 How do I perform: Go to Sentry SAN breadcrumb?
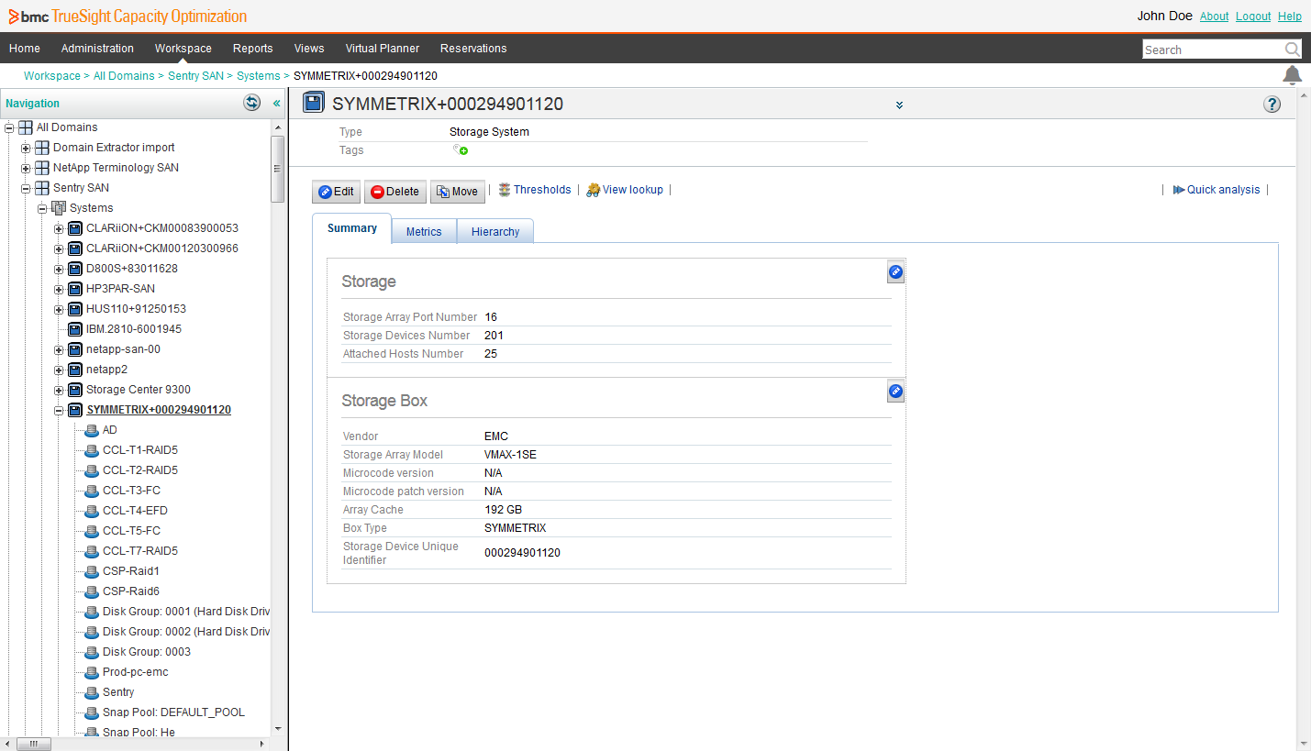pyautogui.click(x=196, y=76)
